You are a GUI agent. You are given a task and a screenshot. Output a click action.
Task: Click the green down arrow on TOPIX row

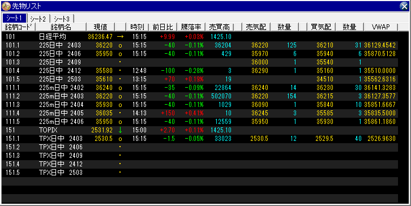(x=120, y=130)
